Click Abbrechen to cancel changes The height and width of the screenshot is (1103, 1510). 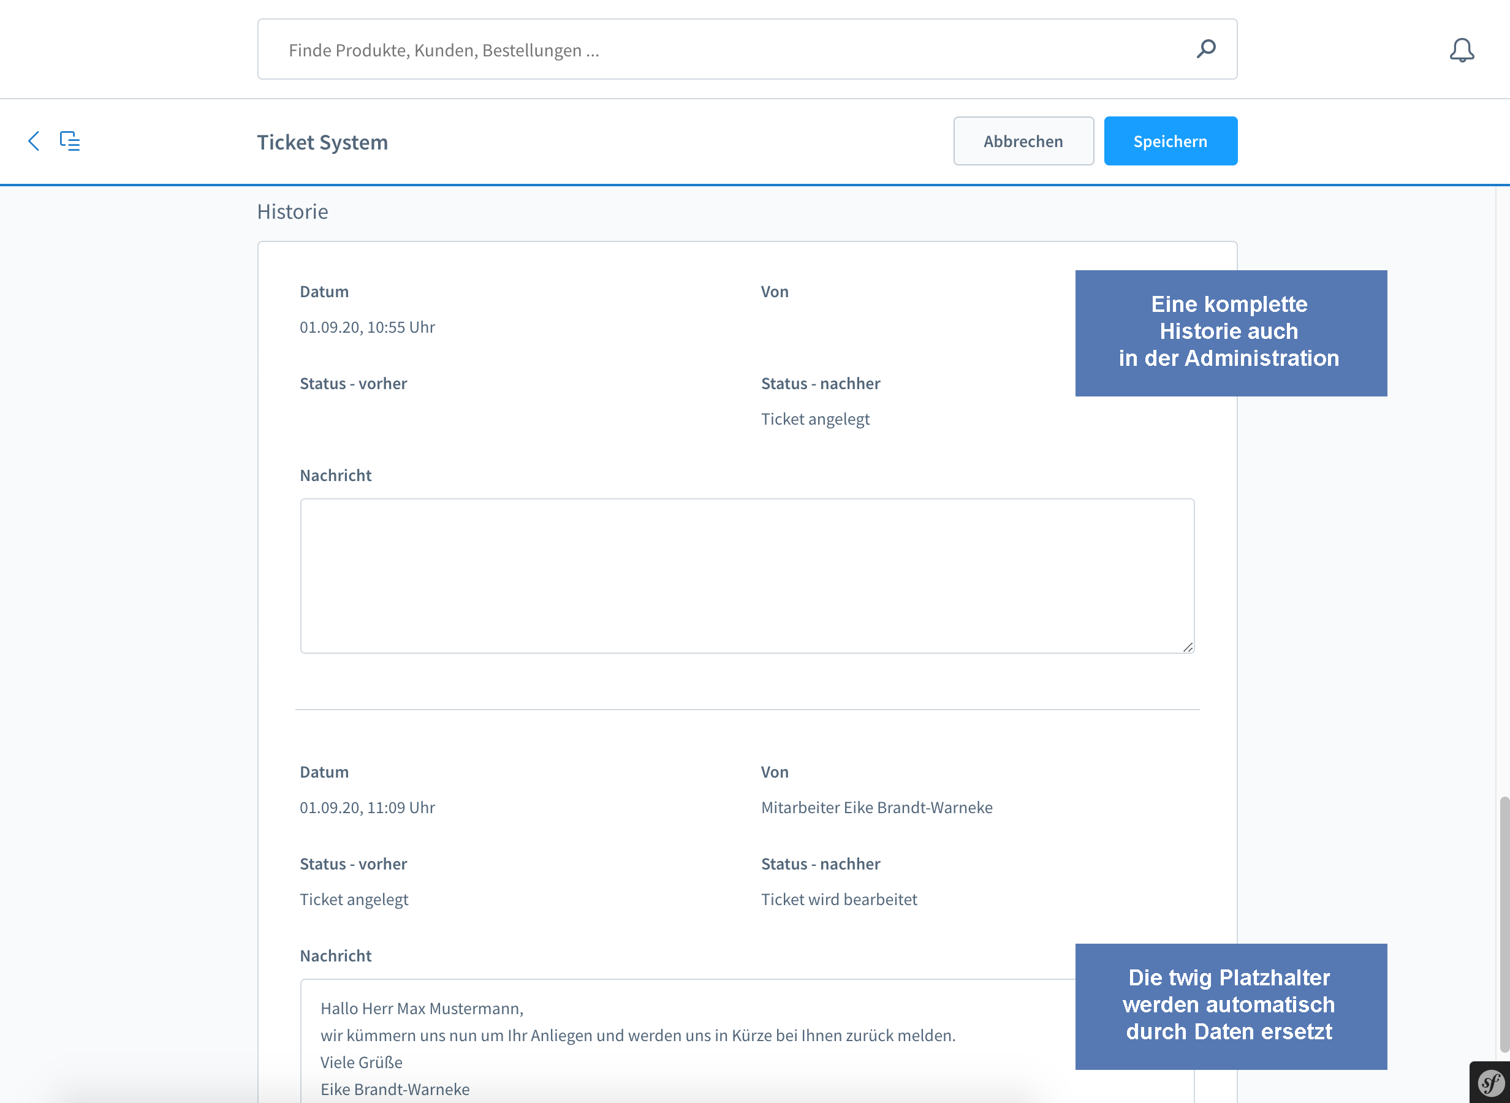click(1023, 141)
